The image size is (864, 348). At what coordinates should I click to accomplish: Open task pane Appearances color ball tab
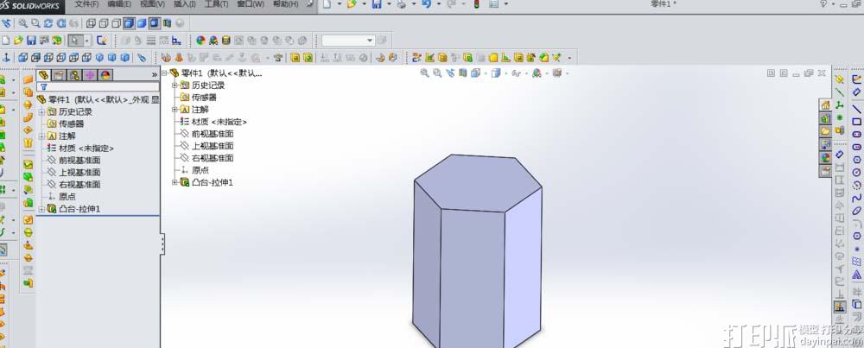[825, 157]
